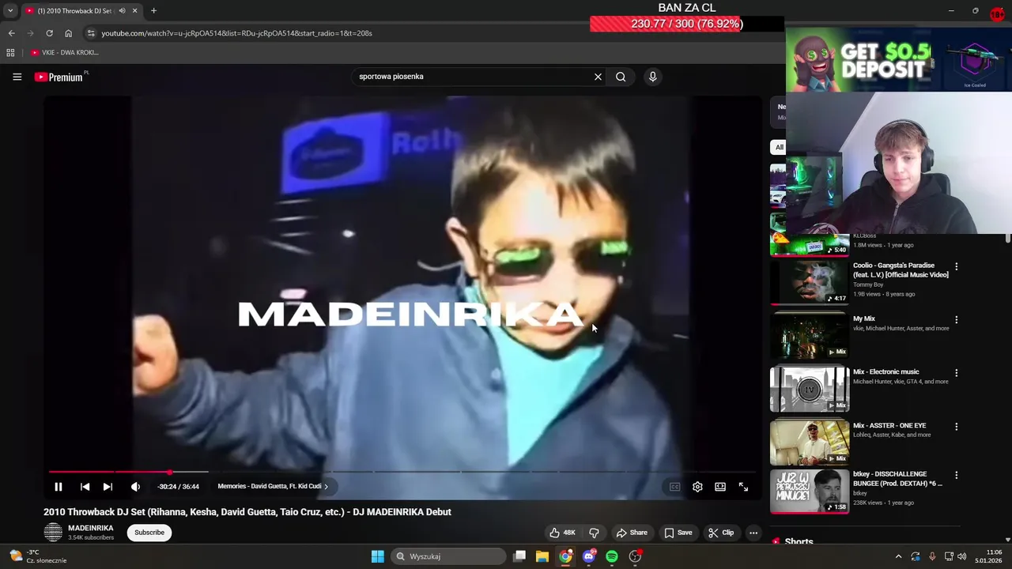Run search with the magnifier icon
1012x569 pixels.
[x=621, y=77]
